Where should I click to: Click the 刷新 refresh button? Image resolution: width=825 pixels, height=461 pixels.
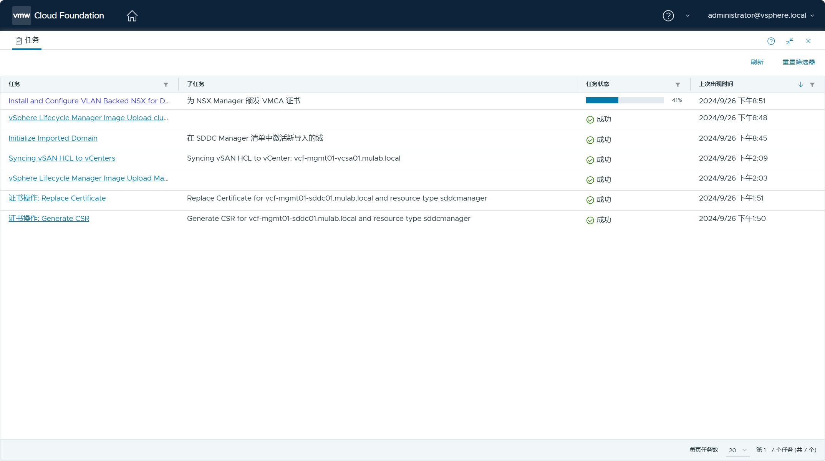(x=757, y=62)
